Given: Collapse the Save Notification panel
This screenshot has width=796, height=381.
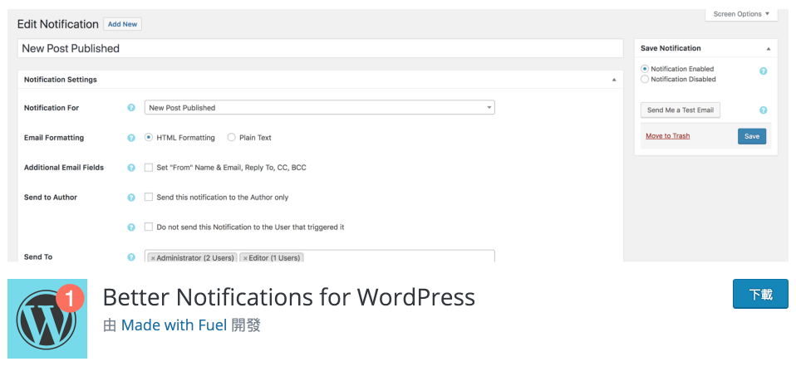Looking at the screenshot, I should pos(769,49).
